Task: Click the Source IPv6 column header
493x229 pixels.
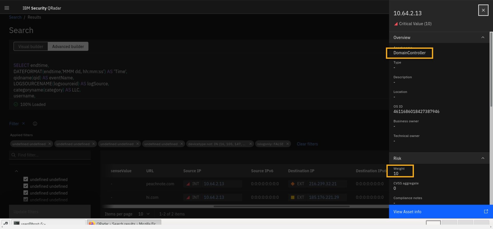Action: (262, 171)
